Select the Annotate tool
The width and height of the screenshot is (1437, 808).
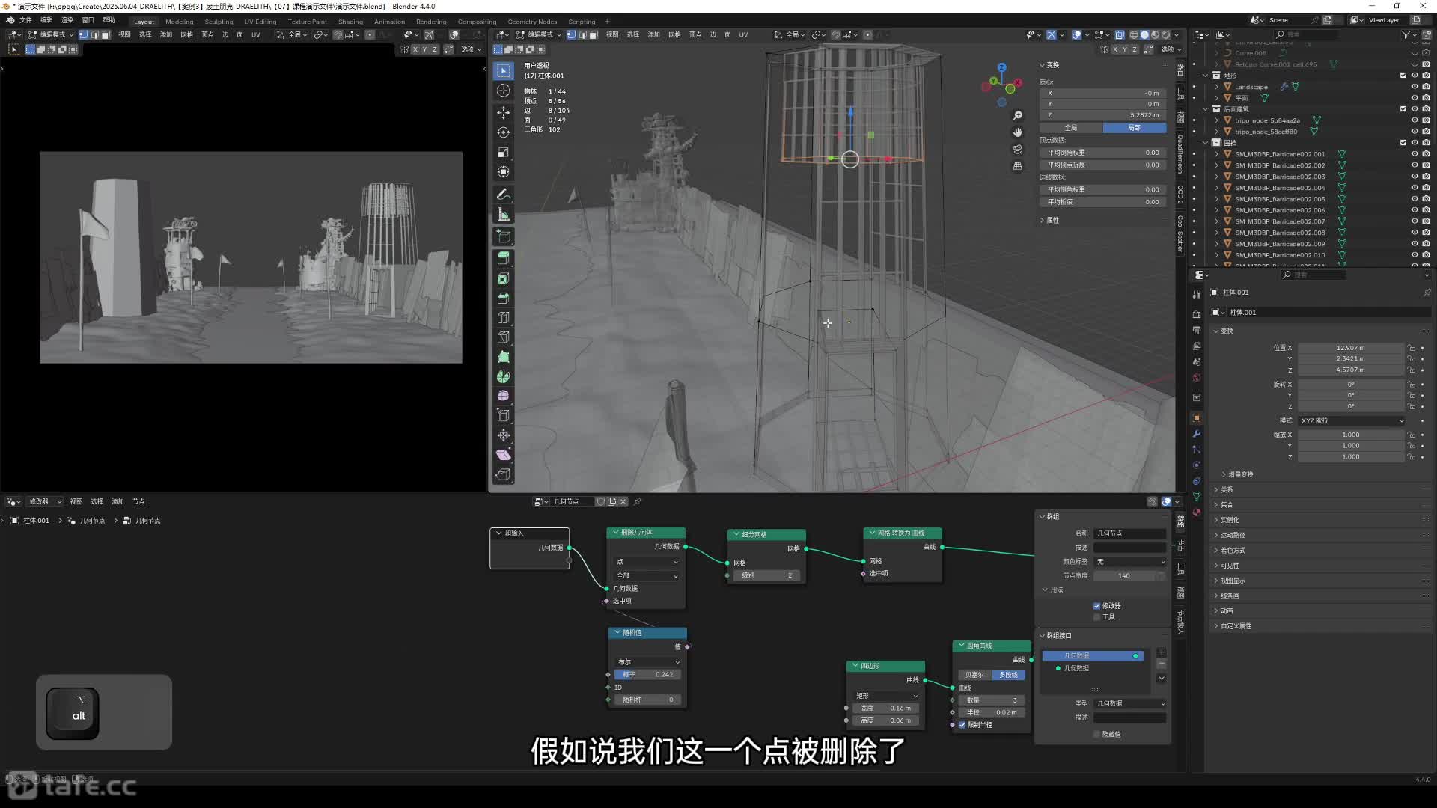click(504, 195)
